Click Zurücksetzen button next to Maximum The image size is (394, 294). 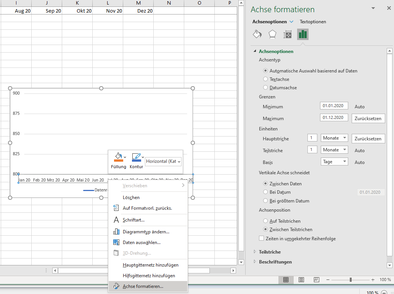pos(368,118)
